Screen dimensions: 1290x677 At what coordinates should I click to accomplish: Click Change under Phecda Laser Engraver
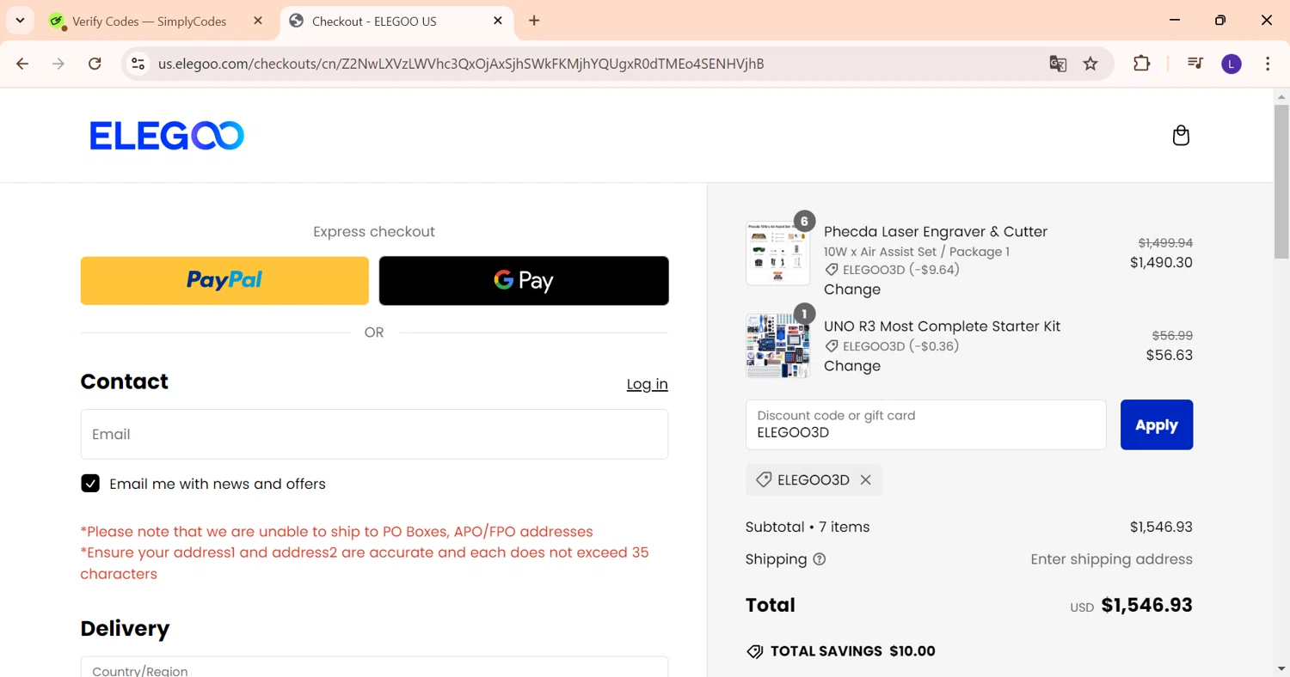pyautogui.click(x=852, y=290)
